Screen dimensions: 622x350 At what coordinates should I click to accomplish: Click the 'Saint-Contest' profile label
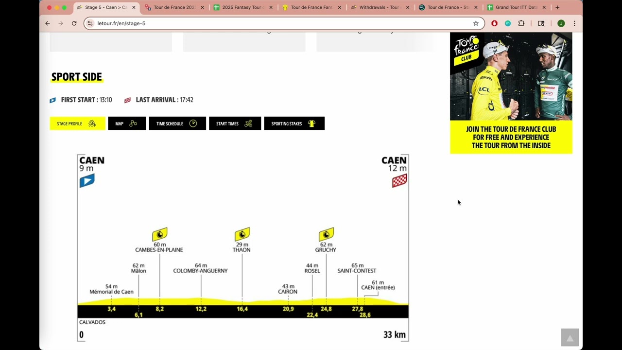click(357, 268)
